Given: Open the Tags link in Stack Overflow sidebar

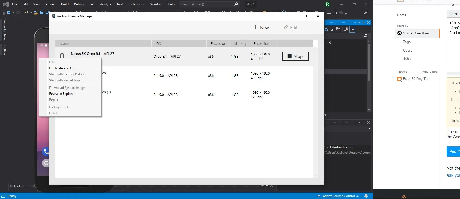Looking at the screenshot, I should tap(407, 42).
